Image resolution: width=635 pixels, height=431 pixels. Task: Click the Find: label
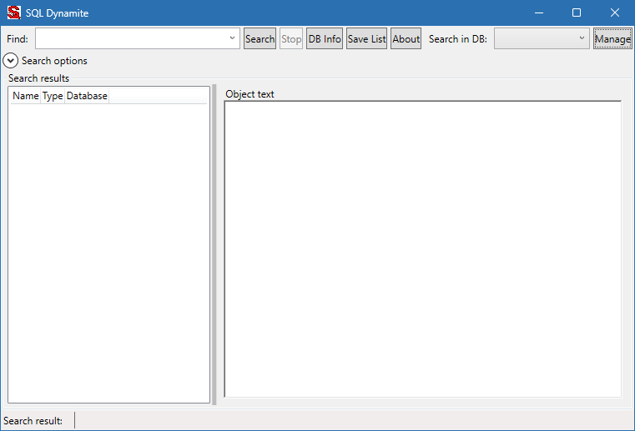18,39
